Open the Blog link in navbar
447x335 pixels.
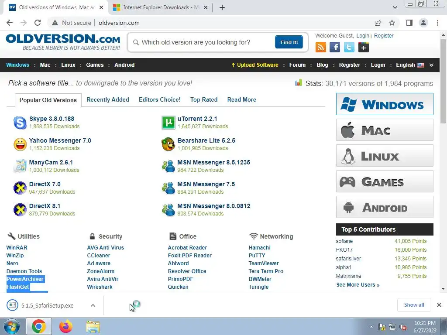322,65
